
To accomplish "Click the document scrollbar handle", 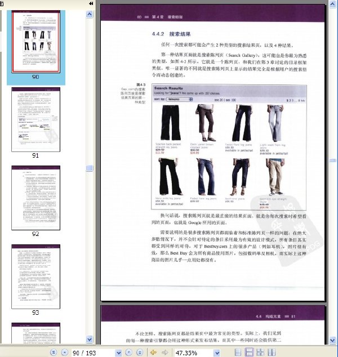I will click(332, 160).
